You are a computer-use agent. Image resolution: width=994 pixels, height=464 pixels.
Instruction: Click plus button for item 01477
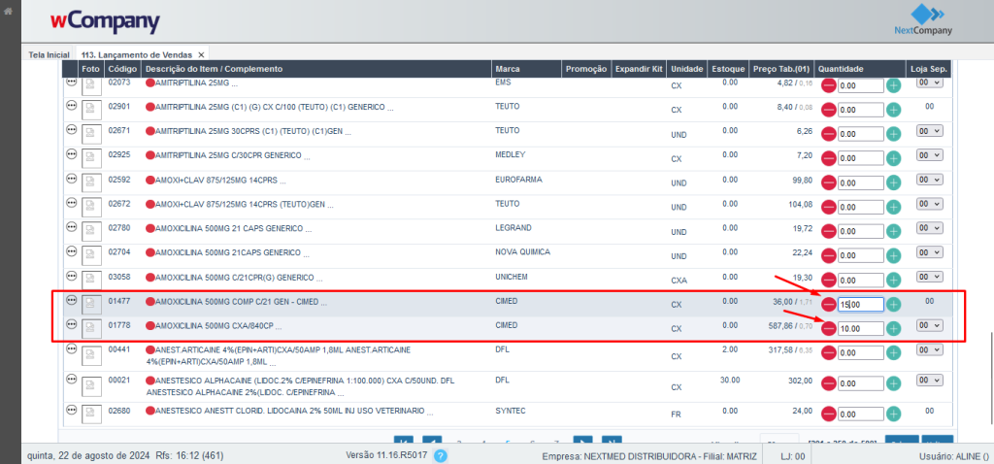click(x=893, y=304)
